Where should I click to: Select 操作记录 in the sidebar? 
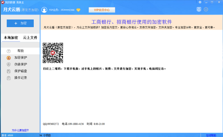[21, 78]
